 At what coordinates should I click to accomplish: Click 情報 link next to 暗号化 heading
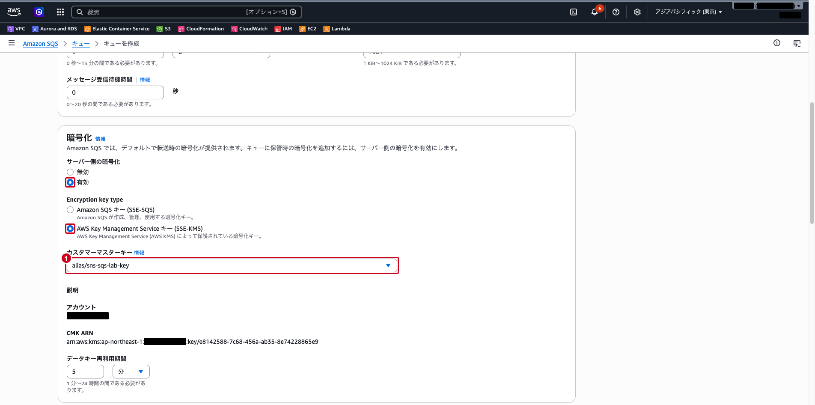click(x=100, y=139)
